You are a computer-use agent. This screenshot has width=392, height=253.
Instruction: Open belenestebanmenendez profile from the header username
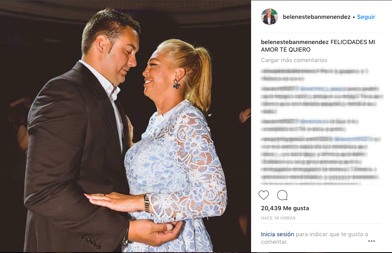316,17
